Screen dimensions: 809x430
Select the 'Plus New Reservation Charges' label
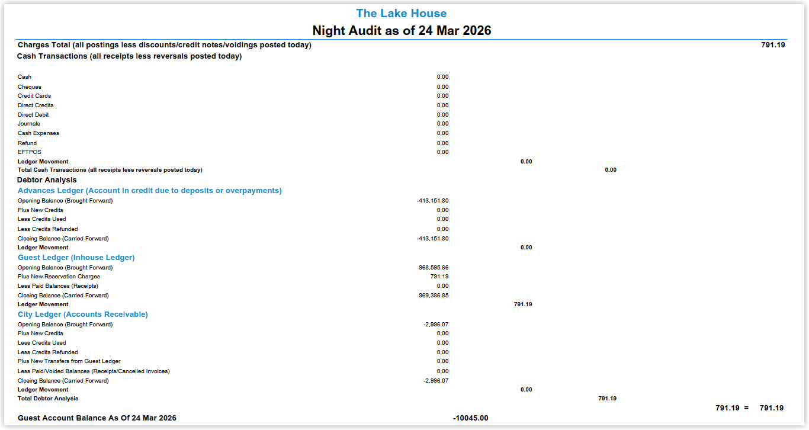[x=59, y=277]
